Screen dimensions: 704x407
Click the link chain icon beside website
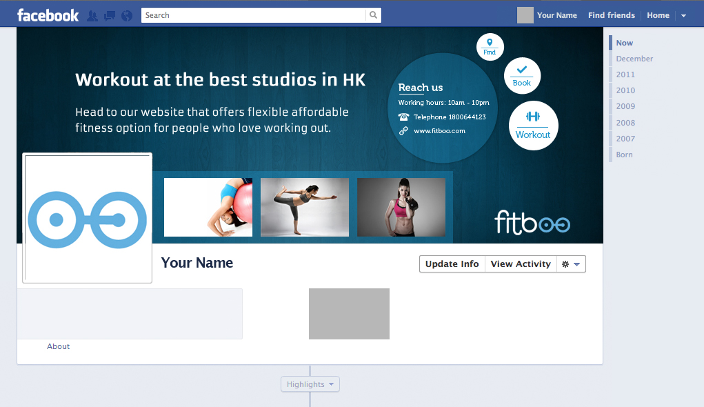coord(403,131)
